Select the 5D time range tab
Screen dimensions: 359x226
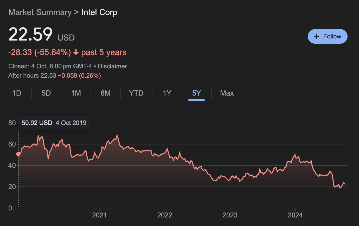pyautogui.click(x=46, y=93)
